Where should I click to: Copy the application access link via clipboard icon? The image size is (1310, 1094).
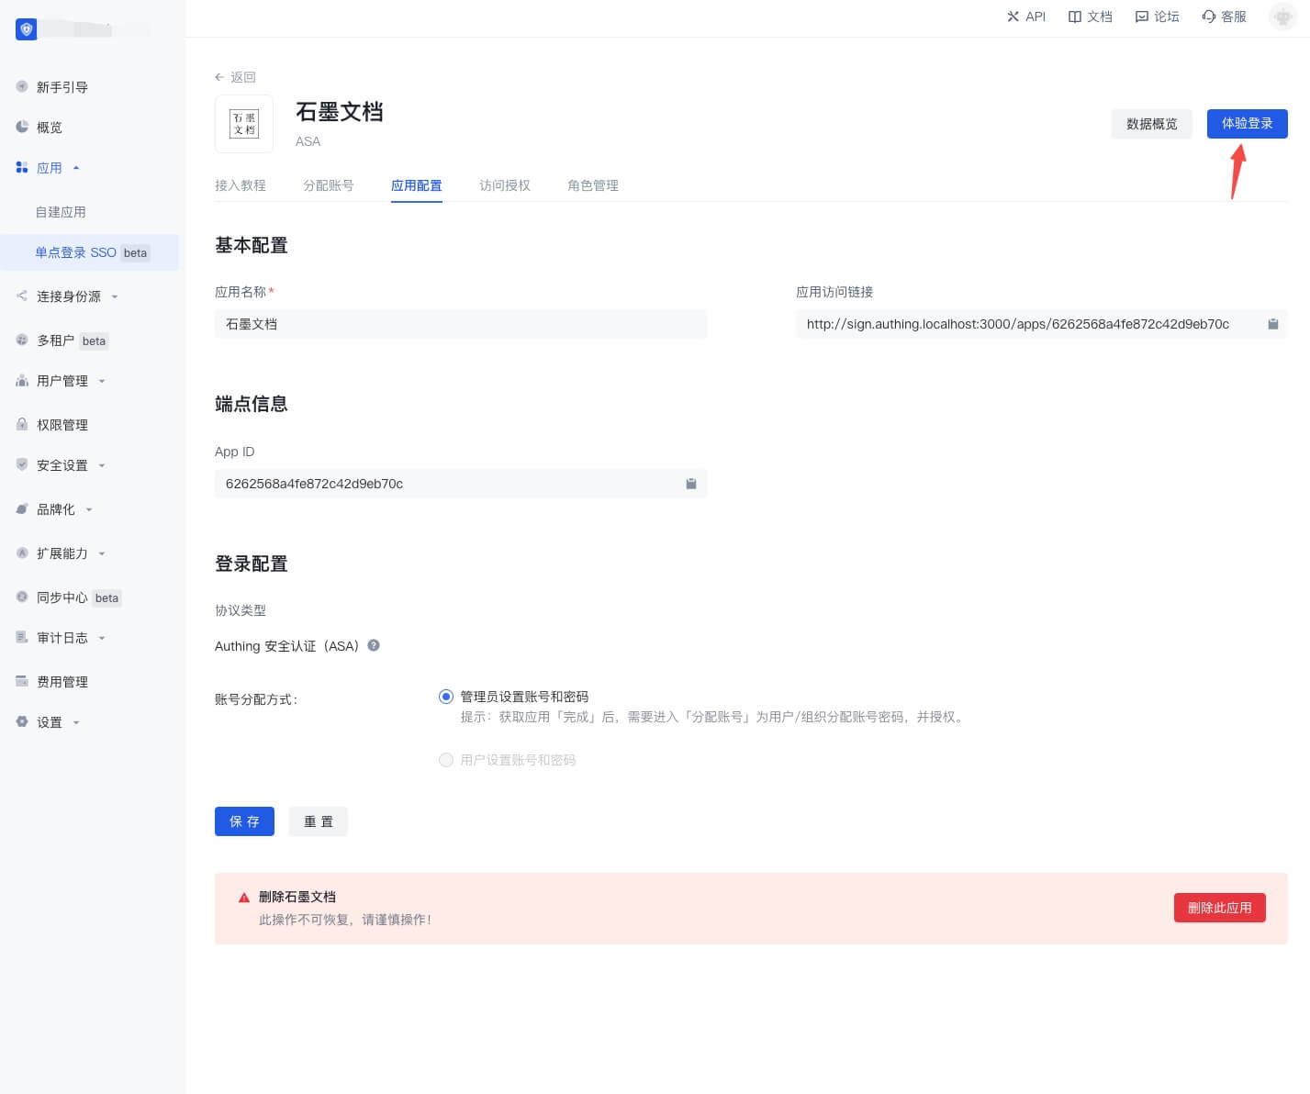point(1272,324)
